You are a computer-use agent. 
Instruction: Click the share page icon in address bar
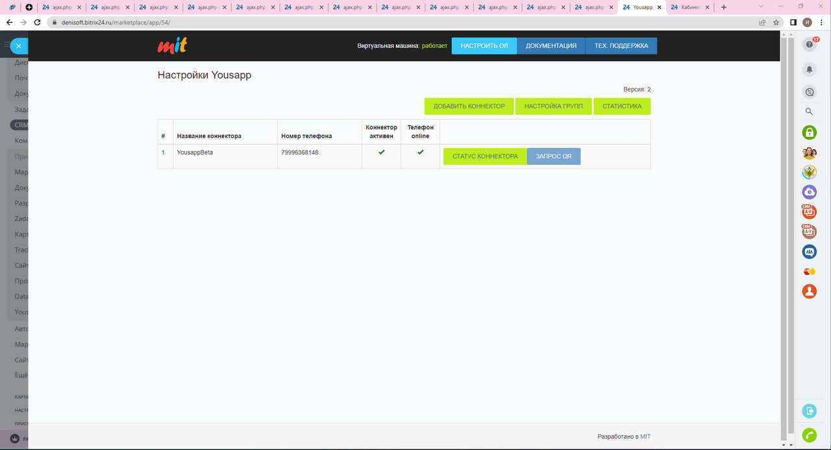(763, 22)
